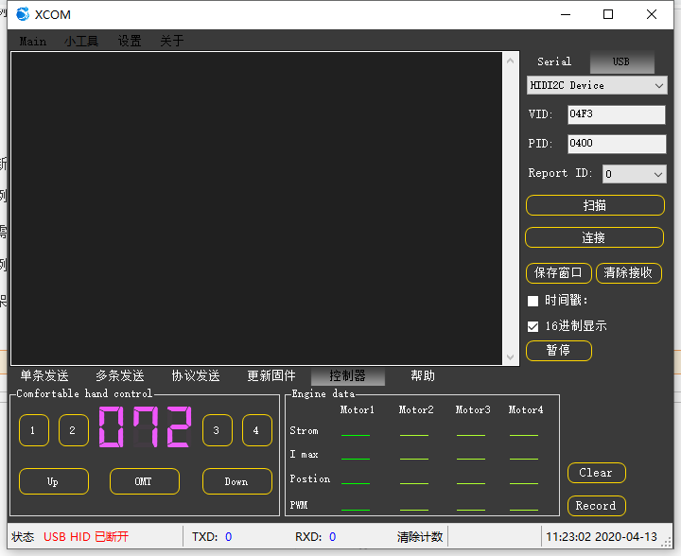Click the 072 seven-segment display
681x556 pixels.
click(145, 427)
